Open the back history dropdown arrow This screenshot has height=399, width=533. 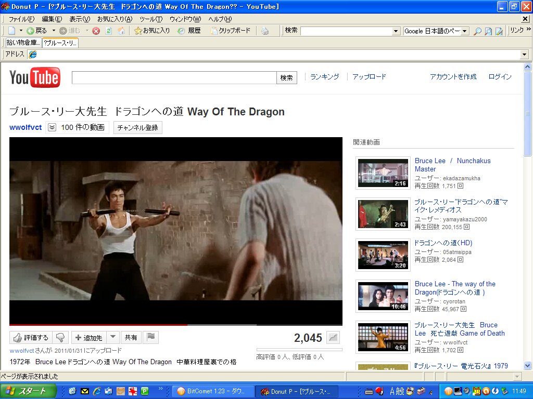coord(54,31)
